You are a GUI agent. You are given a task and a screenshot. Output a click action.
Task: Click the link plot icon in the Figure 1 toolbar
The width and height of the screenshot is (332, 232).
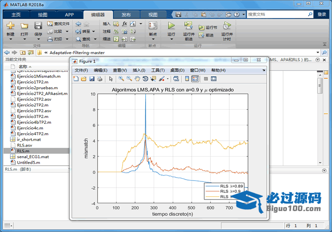coord(176,79)
